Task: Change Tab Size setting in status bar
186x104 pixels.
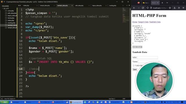Action: pyautogui.click(x=112, y=99)
